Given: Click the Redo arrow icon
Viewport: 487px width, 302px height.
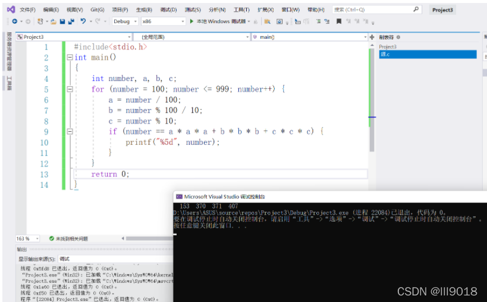Looking at the screenshot, I should click(x=98, y=21).
